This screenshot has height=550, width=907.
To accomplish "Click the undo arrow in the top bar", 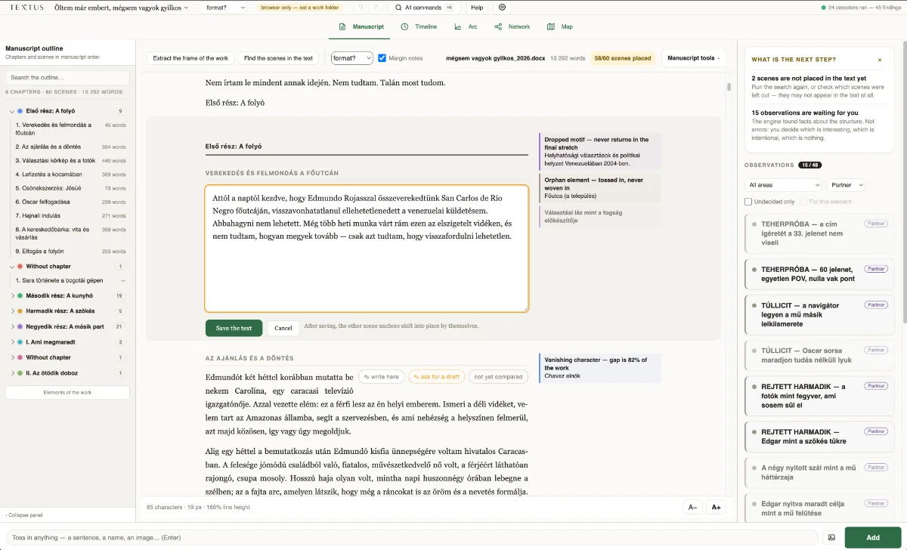I will point(362,8).
